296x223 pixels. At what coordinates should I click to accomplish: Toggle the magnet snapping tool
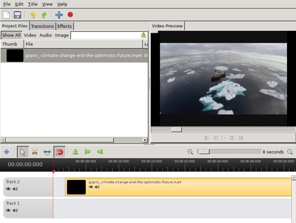pyautogui.click(x=59, y=152)
